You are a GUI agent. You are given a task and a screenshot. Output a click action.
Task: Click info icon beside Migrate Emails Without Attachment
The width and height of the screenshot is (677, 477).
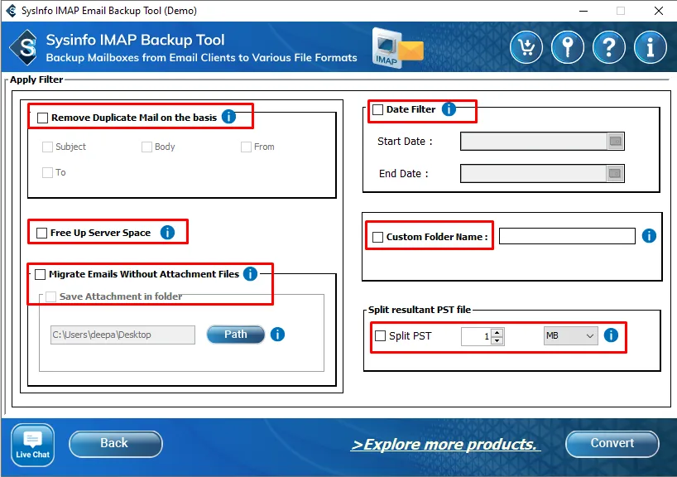tap(251, 273)
